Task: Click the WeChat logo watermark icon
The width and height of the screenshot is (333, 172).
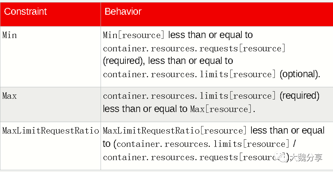Action: point(281,157)
